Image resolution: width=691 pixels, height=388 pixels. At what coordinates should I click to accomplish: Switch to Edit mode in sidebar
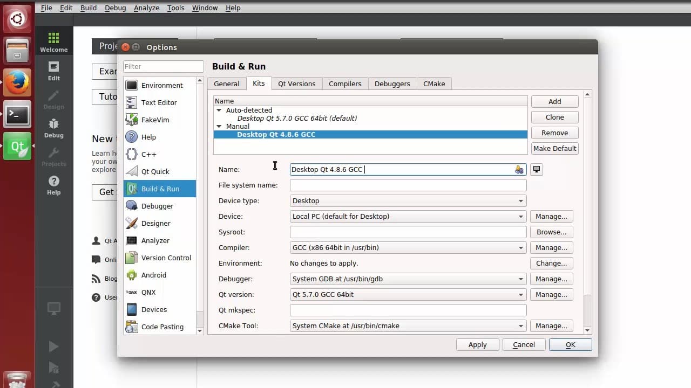pos(53,71)
